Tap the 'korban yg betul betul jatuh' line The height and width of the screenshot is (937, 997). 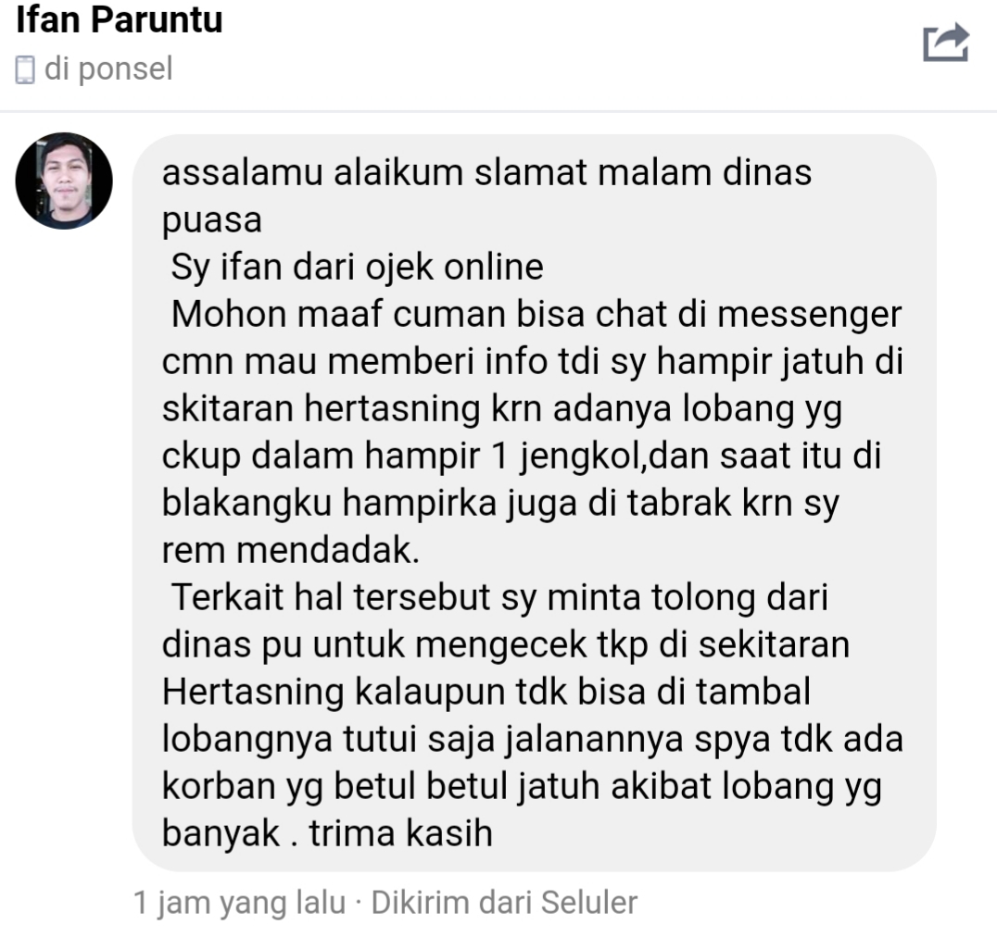coord(522,786)
